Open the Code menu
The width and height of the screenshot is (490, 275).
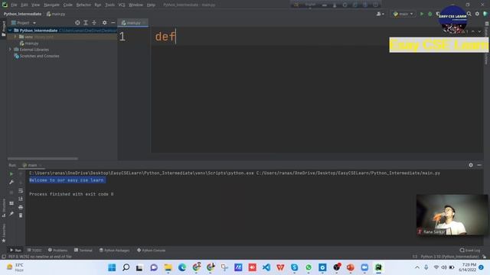68,5
